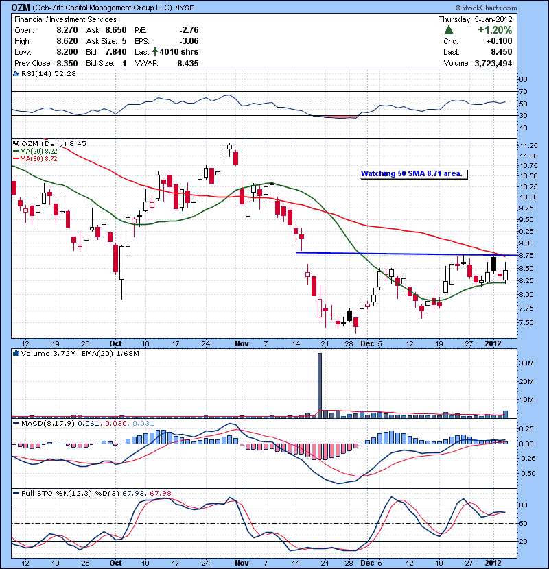Click the Last price 8.450
This screenshot has width=549, height=569.
pyautogui.click(x=502, y=52)
